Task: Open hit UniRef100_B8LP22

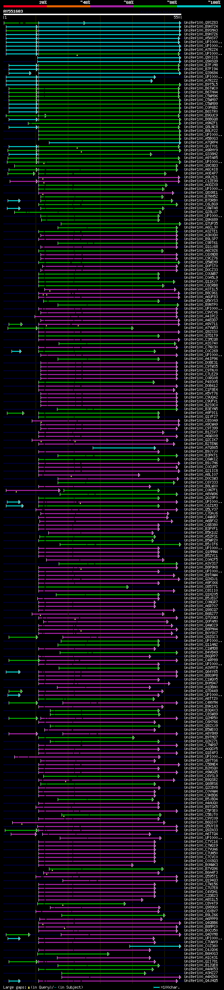Action: [201, 131]
